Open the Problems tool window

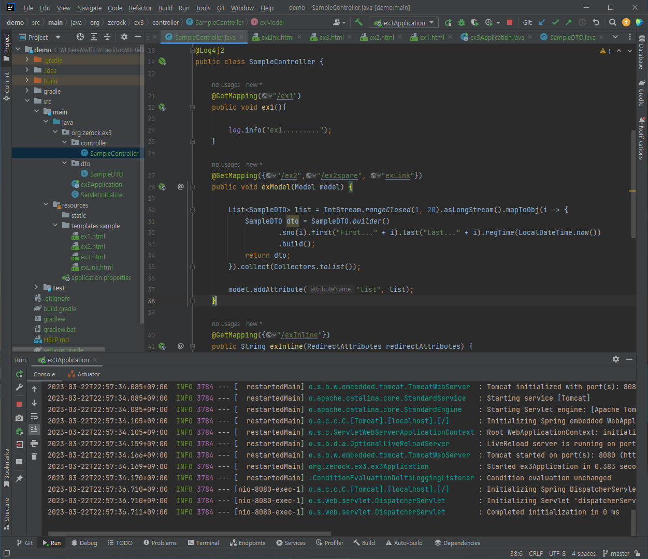coord(160,543)
